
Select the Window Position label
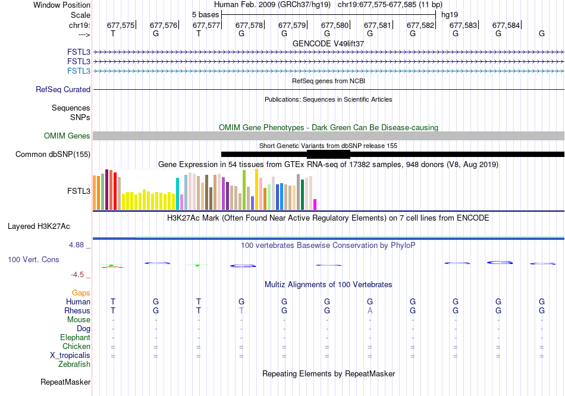pyautogui.click(x=62, y=5)
